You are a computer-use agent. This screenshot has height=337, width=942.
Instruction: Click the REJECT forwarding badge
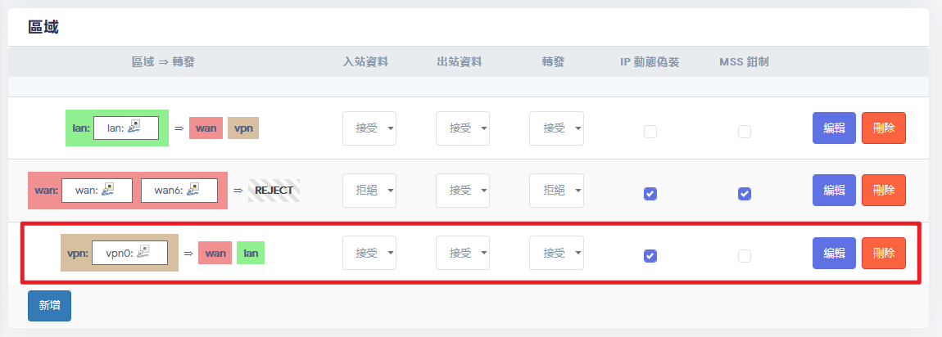[x=274, y=191]
